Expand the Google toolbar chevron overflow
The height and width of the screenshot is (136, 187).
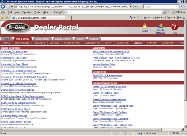tap(168, 12)
